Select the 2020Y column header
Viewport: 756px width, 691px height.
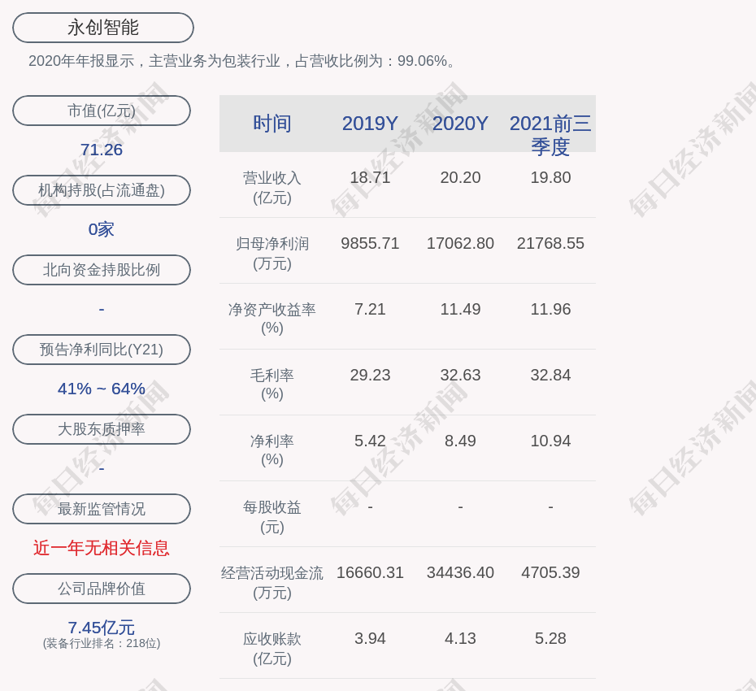coord(460,124)
